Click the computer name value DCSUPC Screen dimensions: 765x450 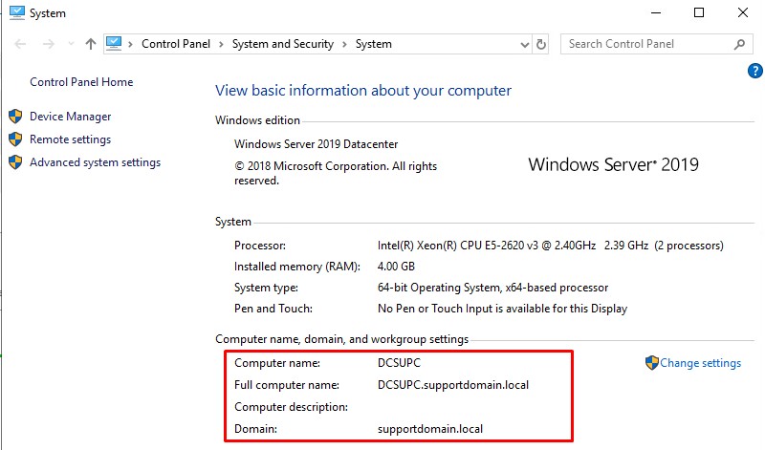point(399,363)
